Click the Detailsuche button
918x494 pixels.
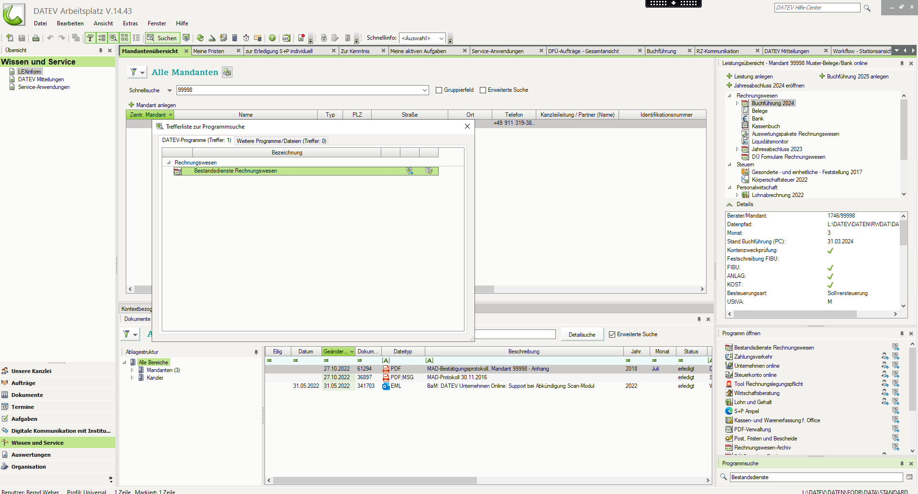coord(582,334)
